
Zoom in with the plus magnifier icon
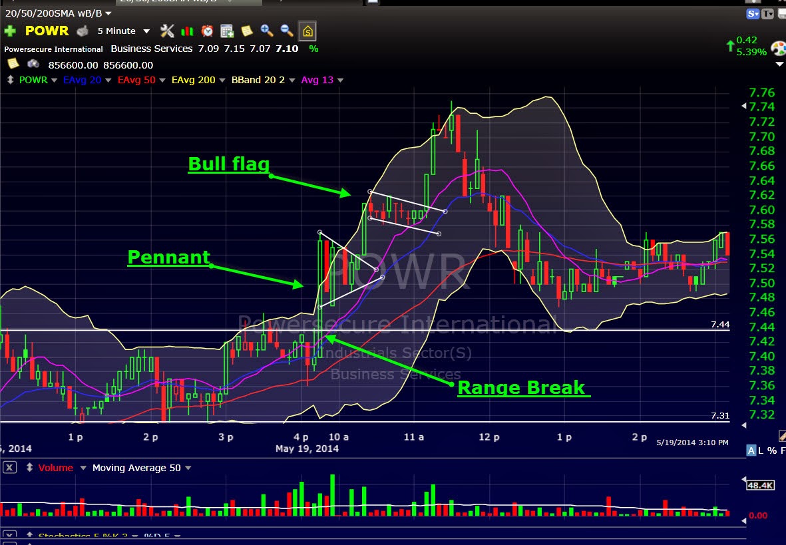267,31
